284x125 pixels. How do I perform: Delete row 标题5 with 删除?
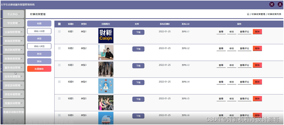(x=257, y=99)
